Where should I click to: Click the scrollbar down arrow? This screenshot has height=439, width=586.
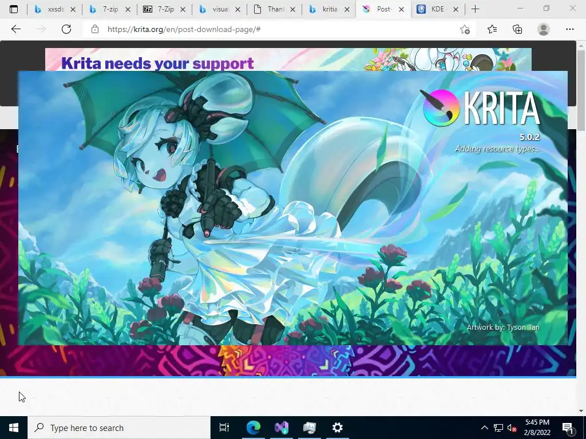tap(581, 411)
